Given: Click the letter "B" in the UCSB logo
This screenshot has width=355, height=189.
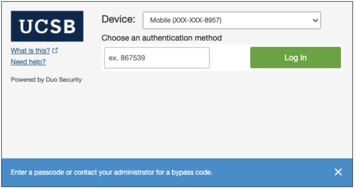Looking at the screenshot, I should 69,26.
